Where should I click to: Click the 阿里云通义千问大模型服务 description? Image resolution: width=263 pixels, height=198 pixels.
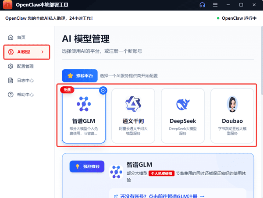pos(133,131)
